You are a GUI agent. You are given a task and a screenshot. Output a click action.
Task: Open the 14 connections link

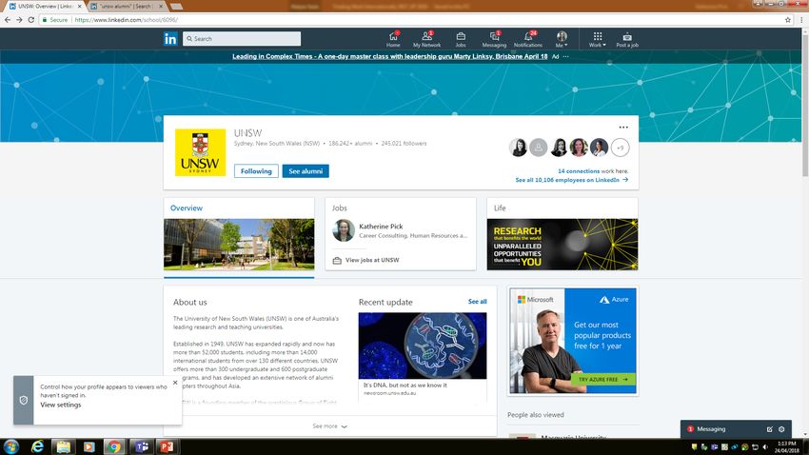(579, 170)
